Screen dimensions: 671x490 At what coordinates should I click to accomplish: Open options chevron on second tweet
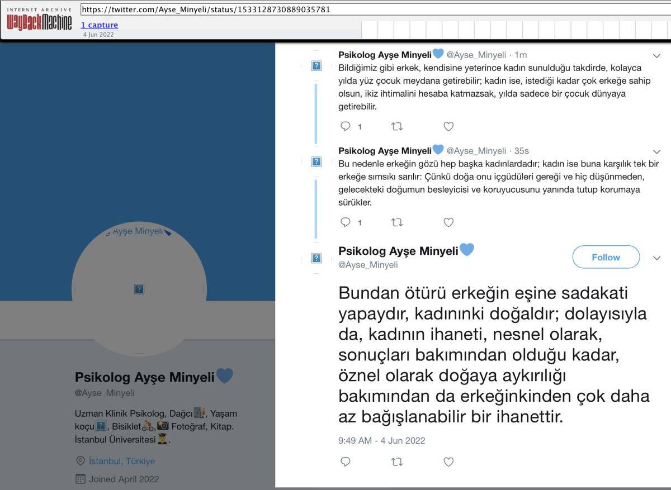tap(657, 151)
